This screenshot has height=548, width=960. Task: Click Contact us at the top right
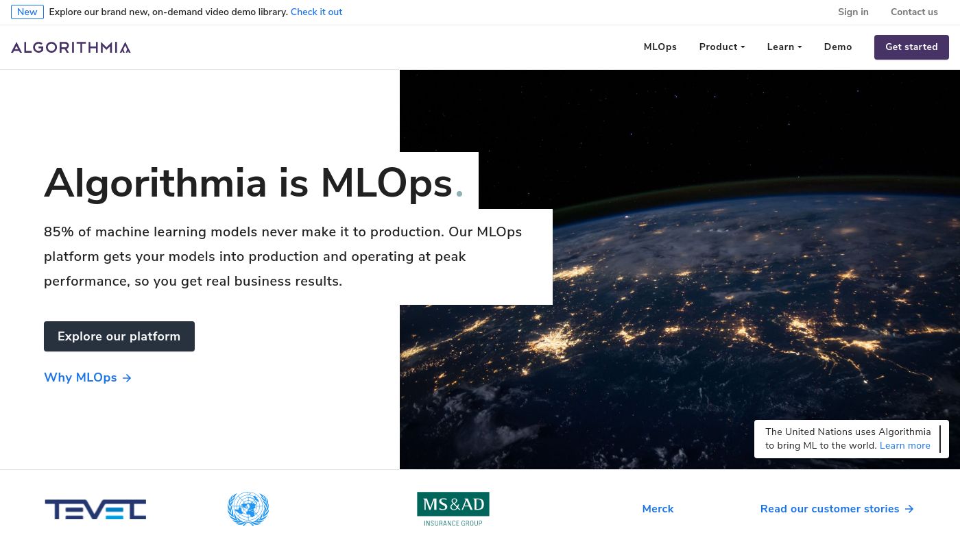914,12
